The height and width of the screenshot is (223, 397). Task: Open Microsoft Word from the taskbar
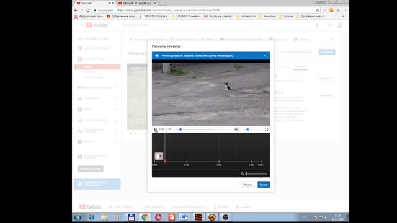[x=184, y=217]
